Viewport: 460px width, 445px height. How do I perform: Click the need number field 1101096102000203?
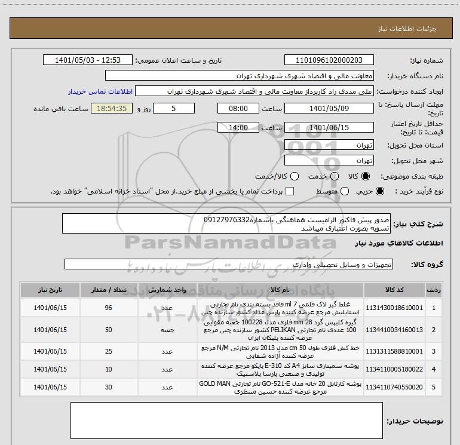(x=329, y=60)
